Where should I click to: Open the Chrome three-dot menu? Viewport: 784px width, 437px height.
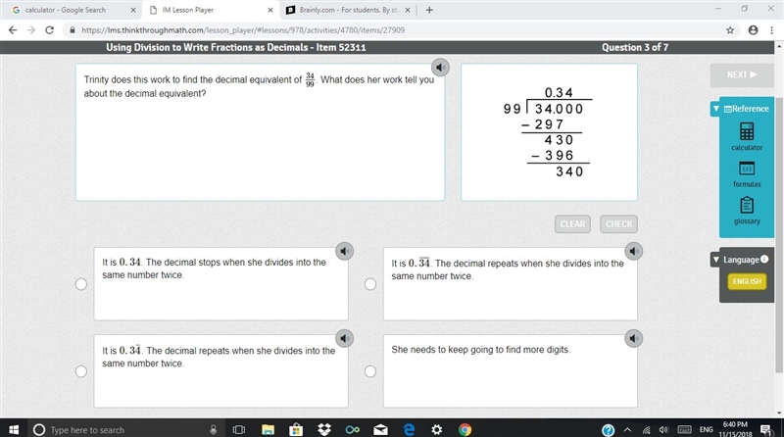[x=772, y=30]
